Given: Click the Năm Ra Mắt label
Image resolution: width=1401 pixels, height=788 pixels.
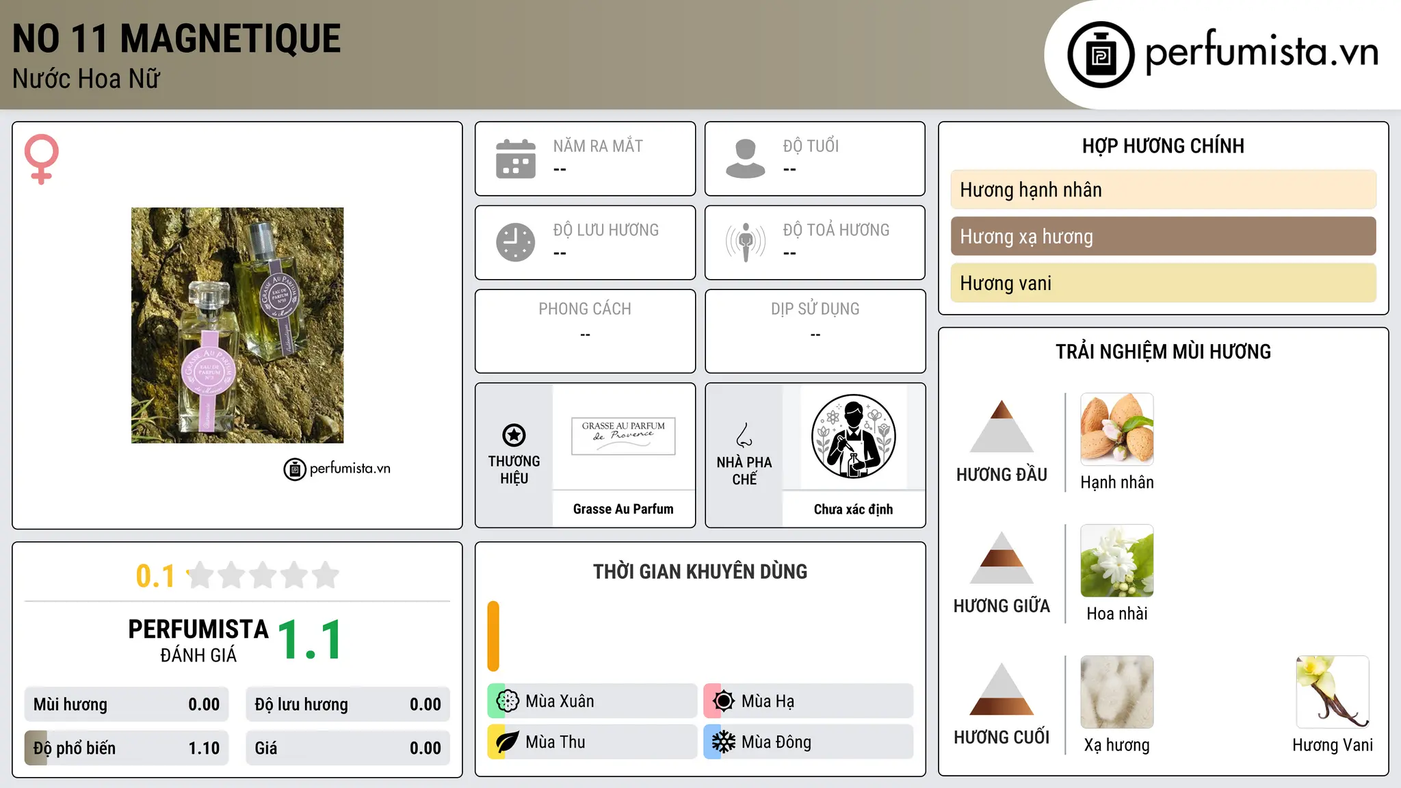Looking at the screenshot, I should (x=598, y=146).
